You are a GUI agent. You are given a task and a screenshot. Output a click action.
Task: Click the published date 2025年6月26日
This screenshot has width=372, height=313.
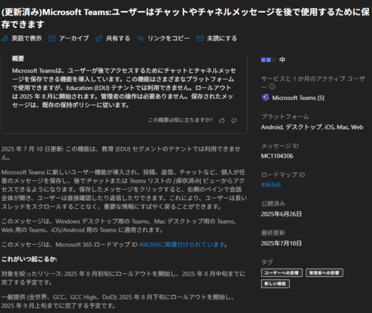[281, 214]
